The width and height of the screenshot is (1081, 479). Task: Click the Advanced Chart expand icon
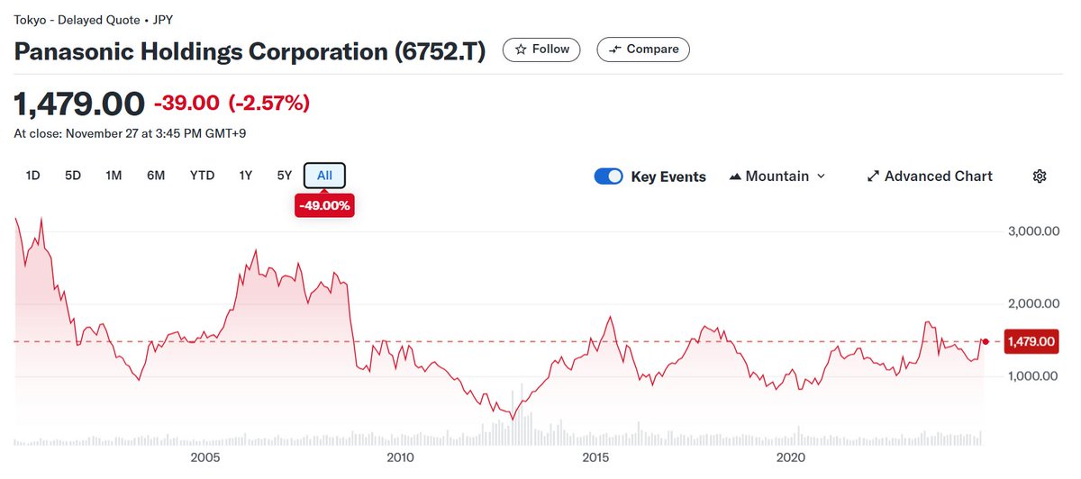click(x=872, y=176)
